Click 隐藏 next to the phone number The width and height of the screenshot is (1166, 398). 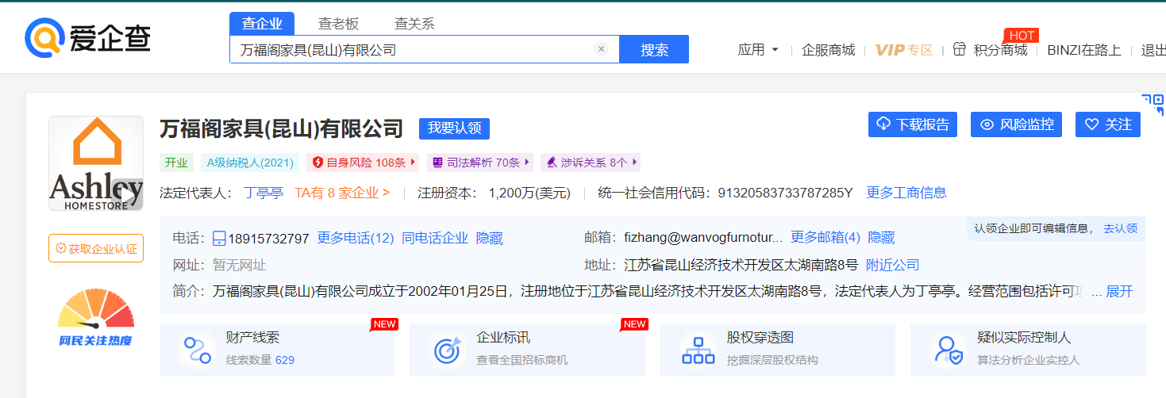pyautogui.click(x=490, y=238)
